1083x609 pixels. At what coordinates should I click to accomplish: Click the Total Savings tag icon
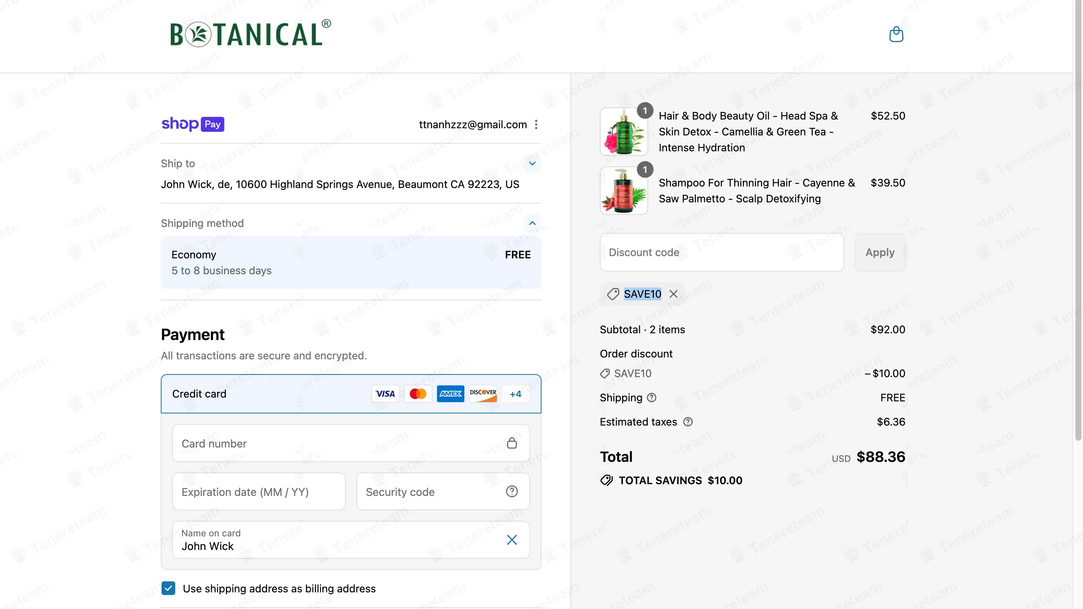point(606,480)
